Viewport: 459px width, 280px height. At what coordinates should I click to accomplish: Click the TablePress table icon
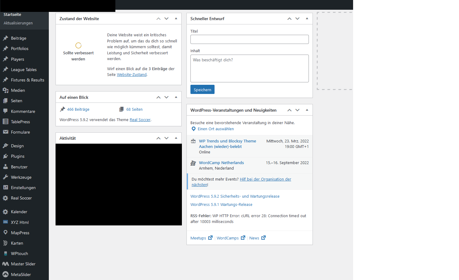5,122
